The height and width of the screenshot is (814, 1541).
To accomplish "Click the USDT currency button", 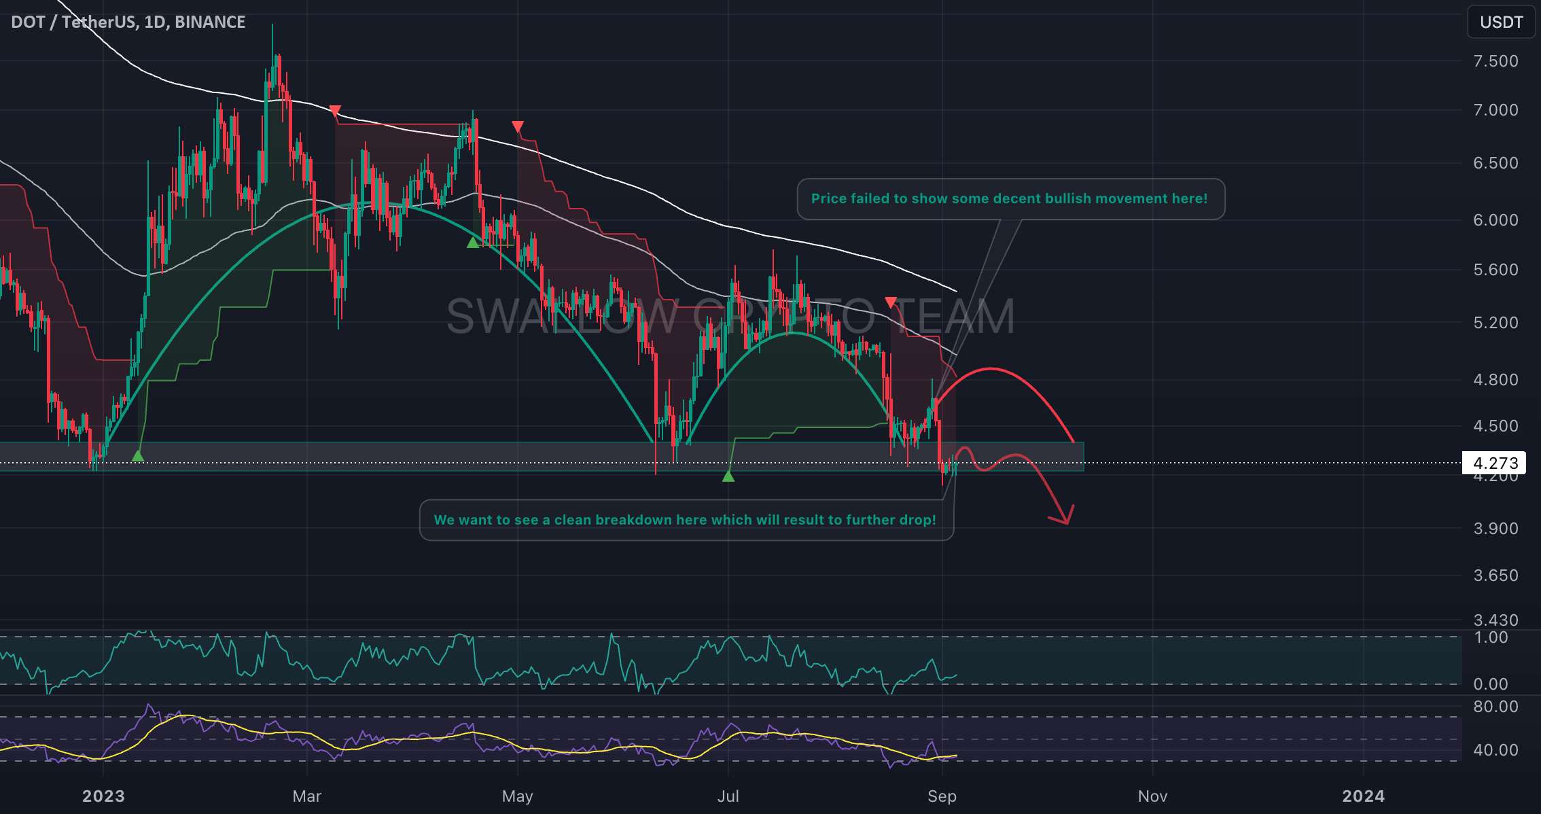I will coord(1502,22).
